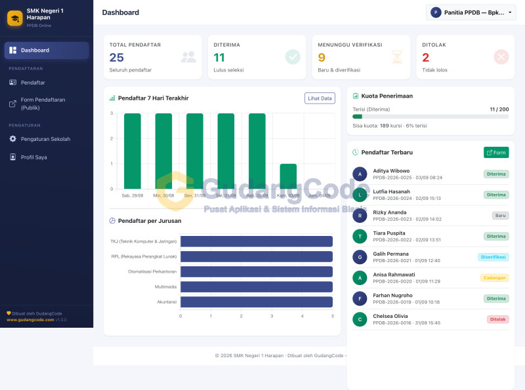This screenshot has height=390, width=525.
Task: Click the green Form button
Action: (x=496, y=153)
